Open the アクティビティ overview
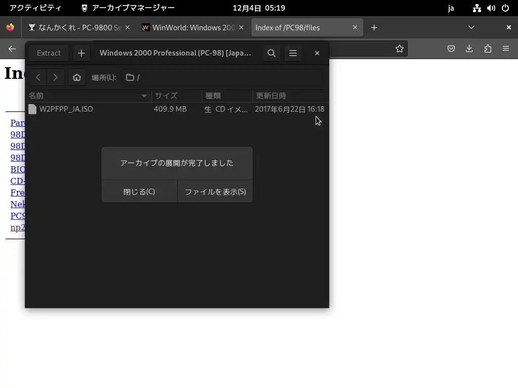 tap(35, 8)
